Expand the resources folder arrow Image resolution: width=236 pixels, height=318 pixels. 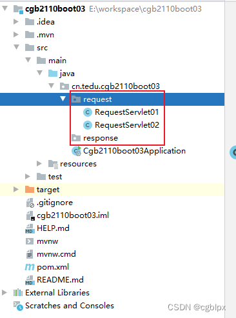(x=39, y=163)
